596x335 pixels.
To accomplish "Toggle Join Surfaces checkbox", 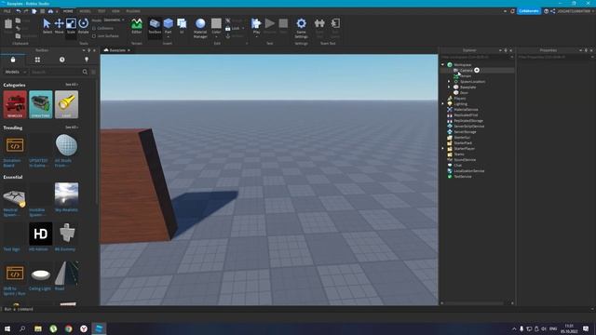I will coord(94,36).
